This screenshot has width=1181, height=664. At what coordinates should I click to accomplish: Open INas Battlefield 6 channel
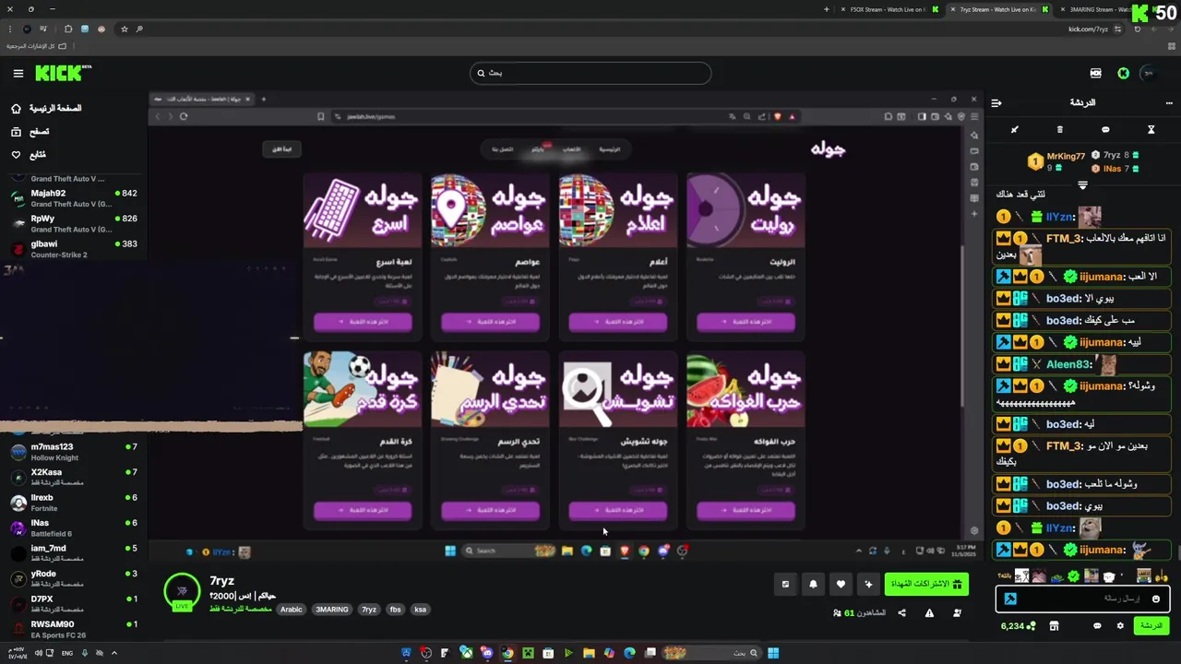click(73, 528)
